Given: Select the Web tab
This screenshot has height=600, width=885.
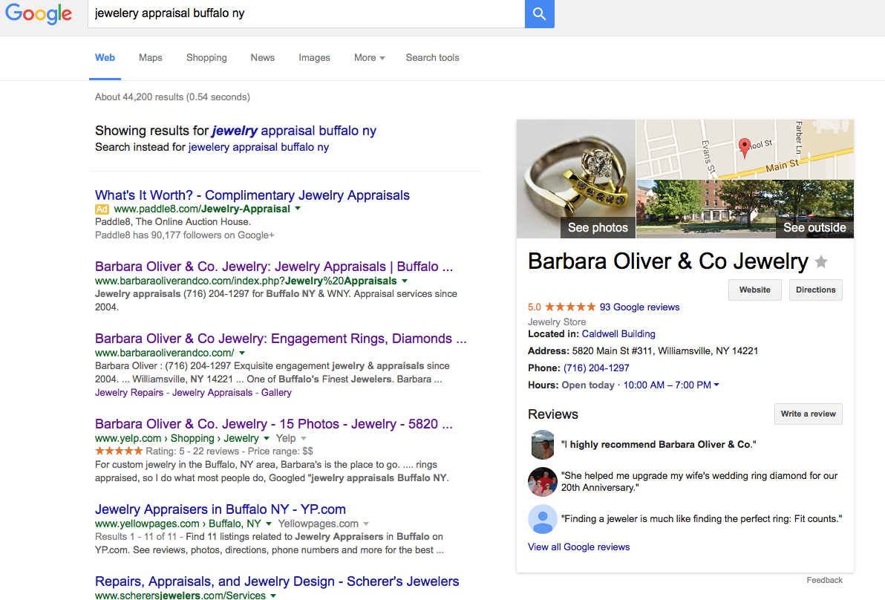Looking at the screenshot, I should tap(105, 58).
